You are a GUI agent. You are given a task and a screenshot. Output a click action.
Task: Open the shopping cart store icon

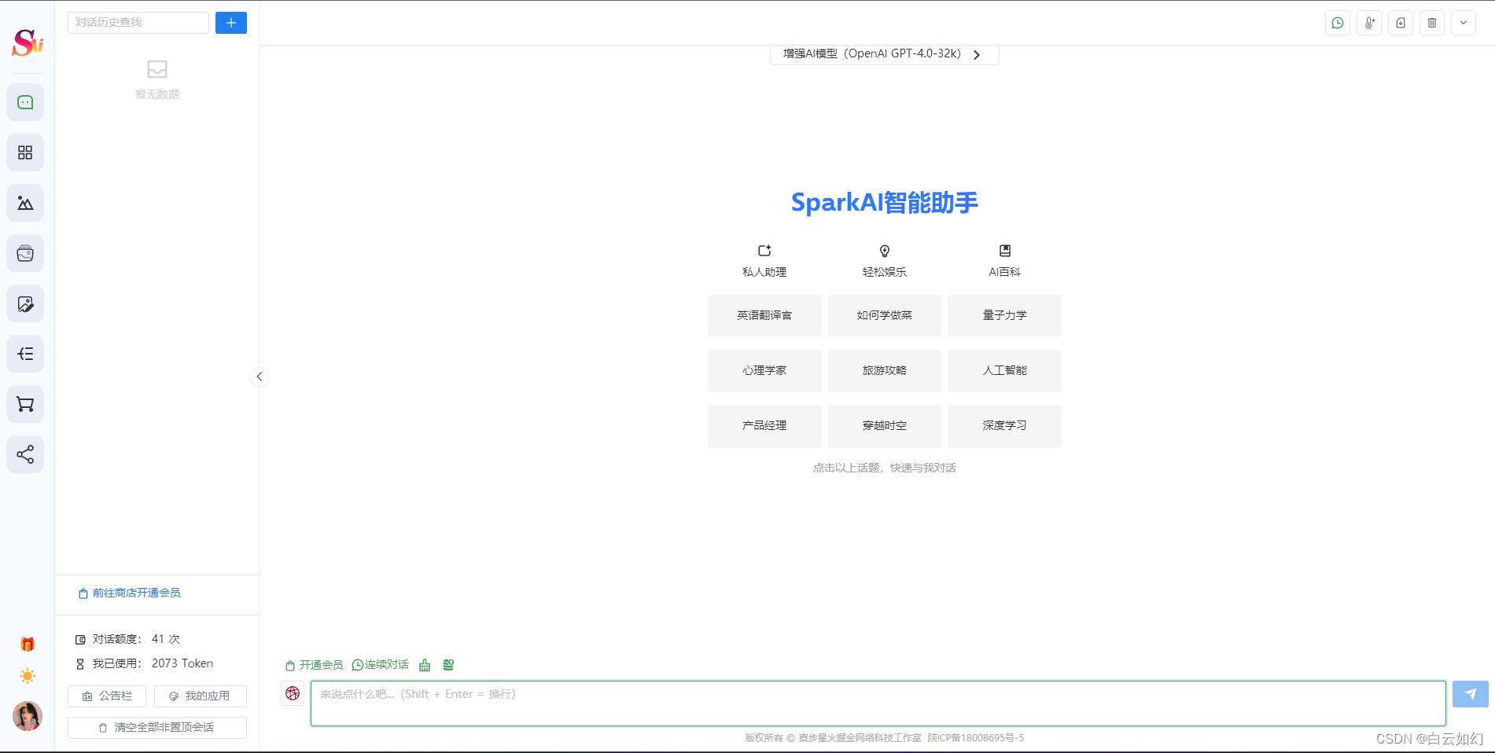25,404
